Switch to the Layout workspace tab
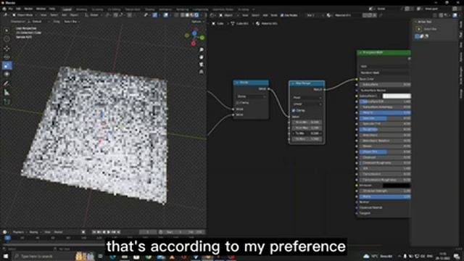This screenshot has width=464, height=261. point(67,9)
